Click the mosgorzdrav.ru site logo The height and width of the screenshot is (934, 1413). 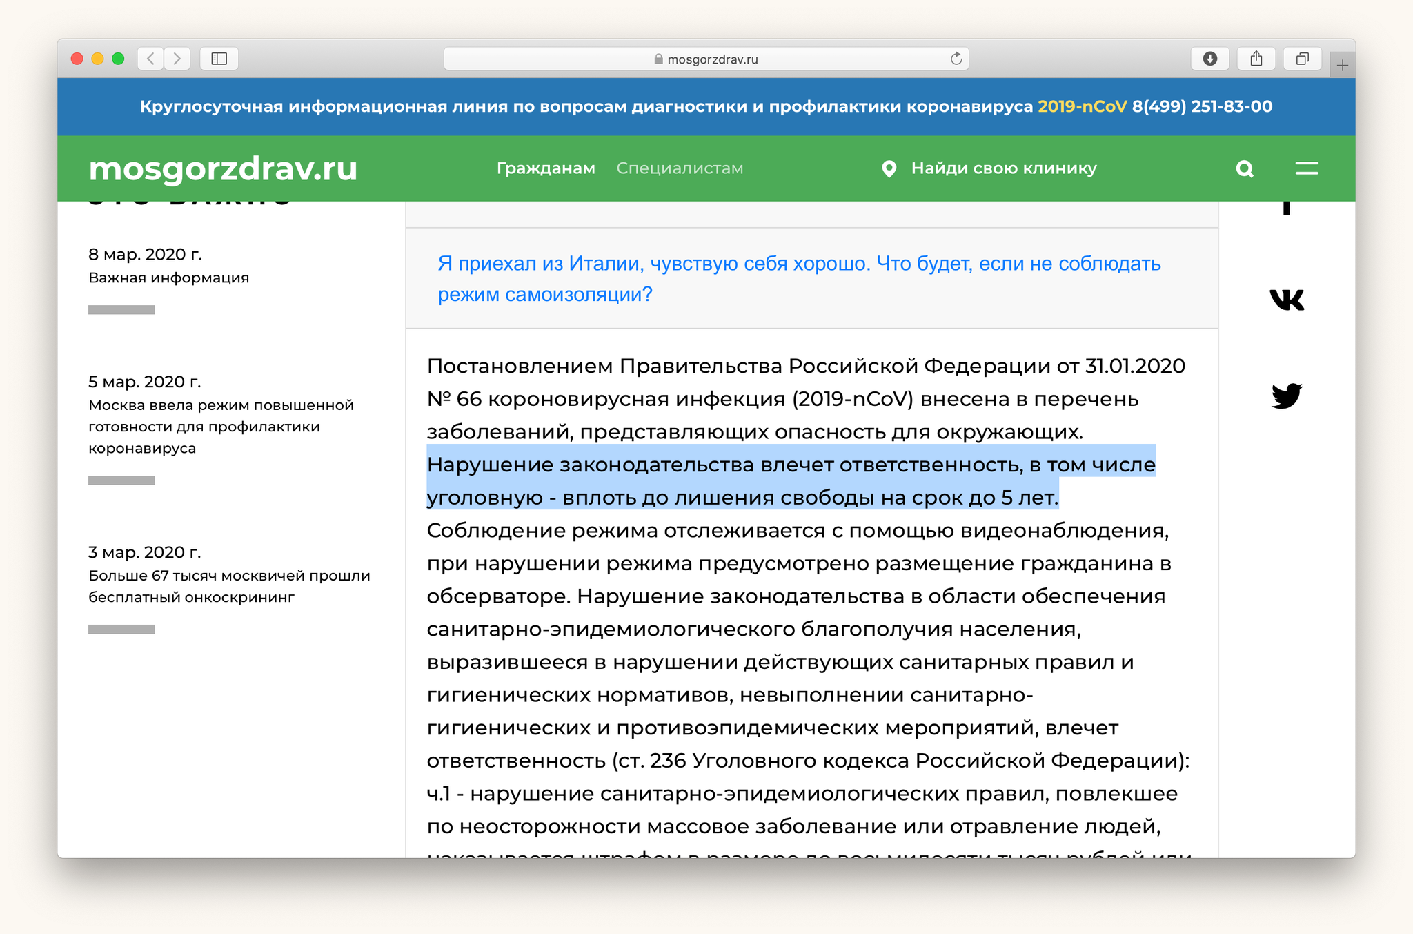(x=223, y=168)
